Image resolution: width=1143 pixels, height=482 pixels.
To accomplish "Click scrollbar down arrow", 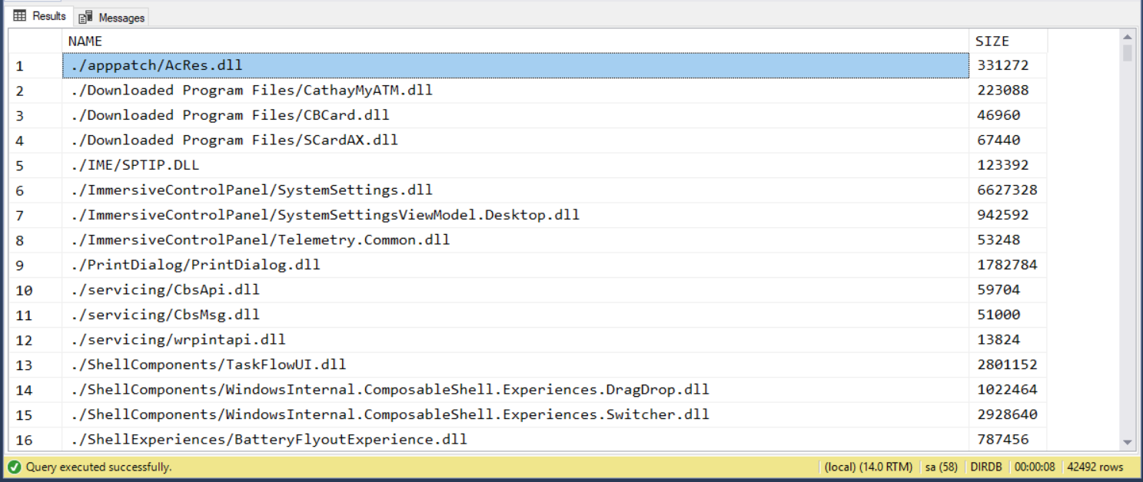I will tap(1127, 442).
